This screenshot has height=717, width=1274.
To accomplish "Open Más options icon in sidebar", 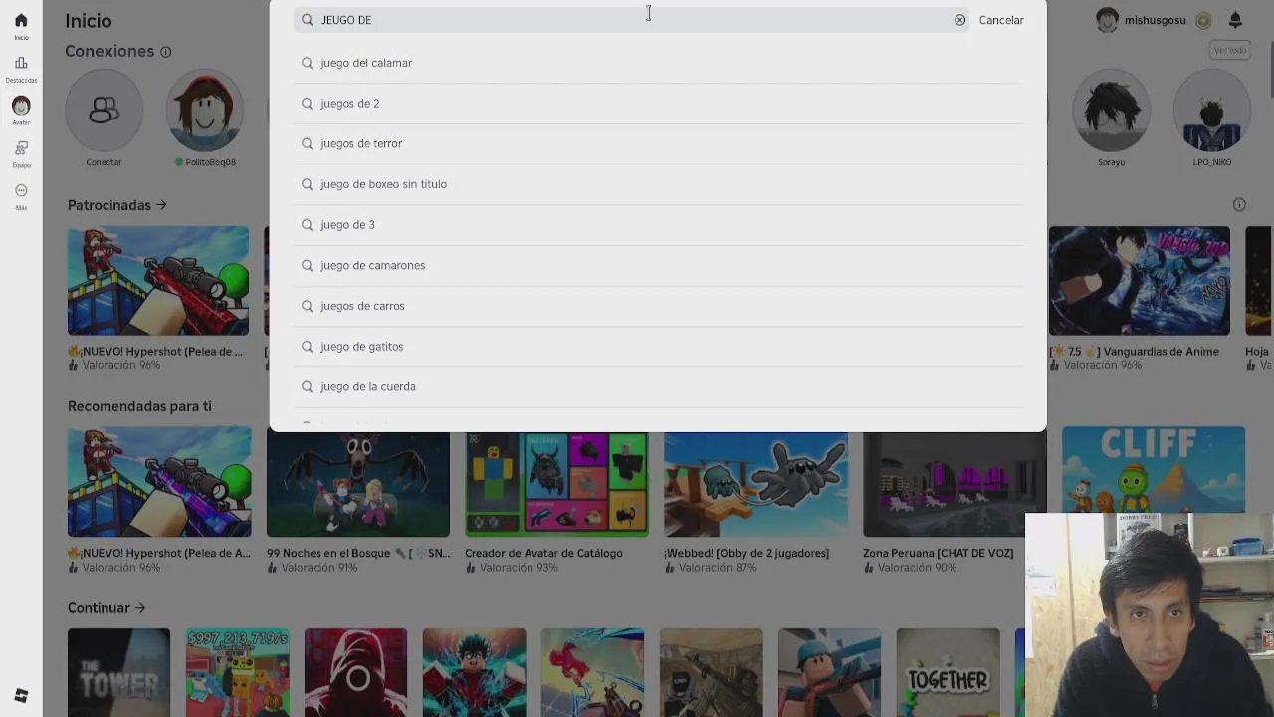I will 21,191.
